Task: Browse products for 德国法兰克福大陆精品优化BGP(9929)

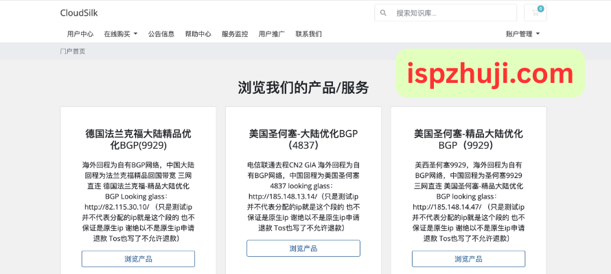Action: click(138, 259)
